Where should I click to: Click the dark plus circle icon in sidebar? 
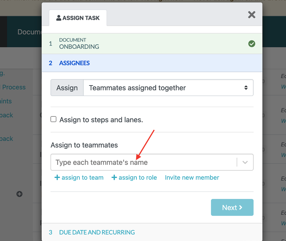(19, 194)
